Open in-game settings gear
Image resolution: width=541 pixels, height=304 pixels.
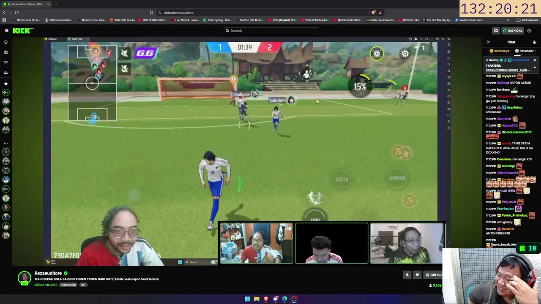point(405,54)
